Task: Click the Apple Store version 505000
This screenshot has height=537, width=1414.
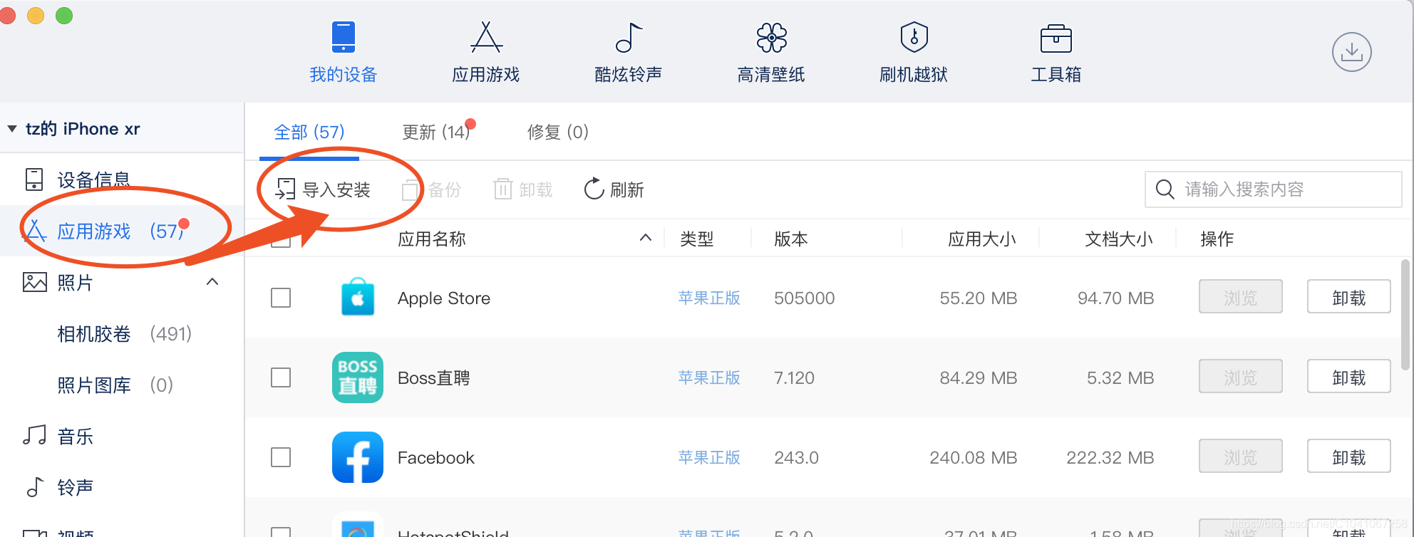Action: point(805,298)
